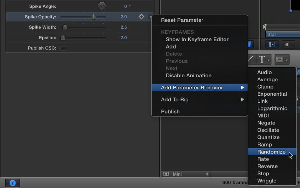Click the green playhead in-point marker
This screenshot has height=188, width=300.
pos(265,27)
